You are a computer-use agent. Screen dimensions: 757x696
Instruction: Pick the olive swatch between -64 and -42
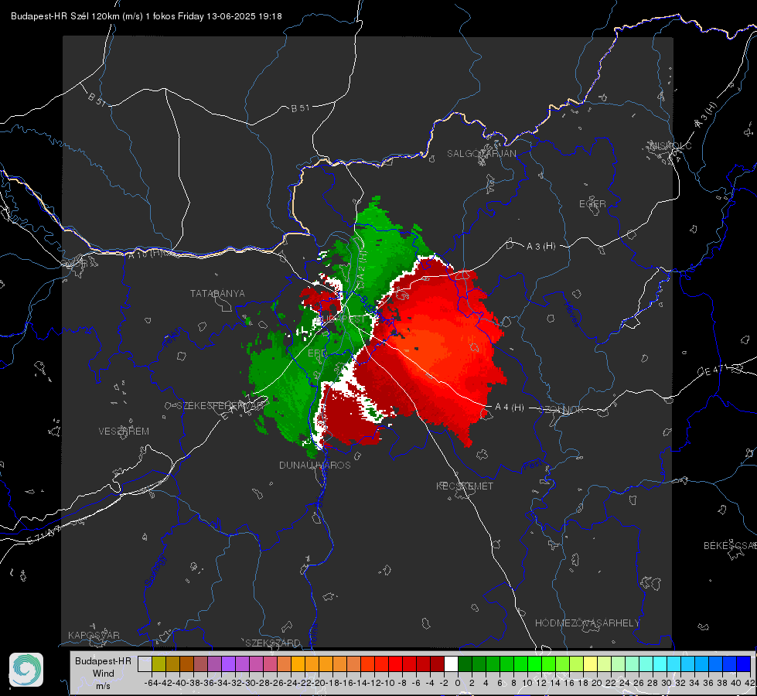click(x=159, y=664)
